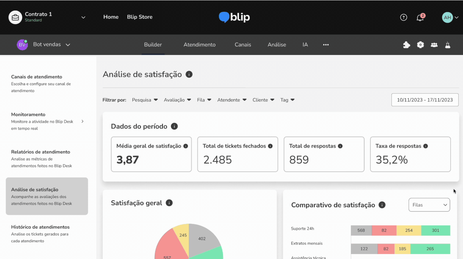Viewport: 463px width, 259px height.
Task: Click the 2.485 tickets fechados value
Action: pos(217,160)
